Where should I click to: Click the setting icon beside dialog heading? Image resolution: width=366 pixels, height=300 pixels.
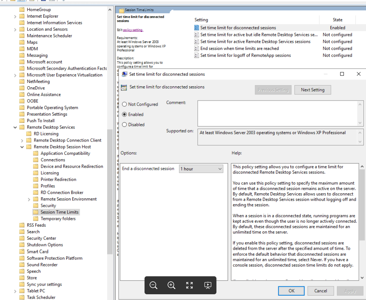pyautogui.click(x=124, y=87)
